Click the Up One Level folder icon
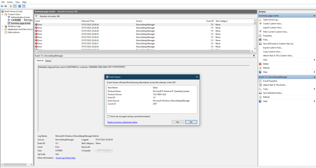 coord(11,6)
